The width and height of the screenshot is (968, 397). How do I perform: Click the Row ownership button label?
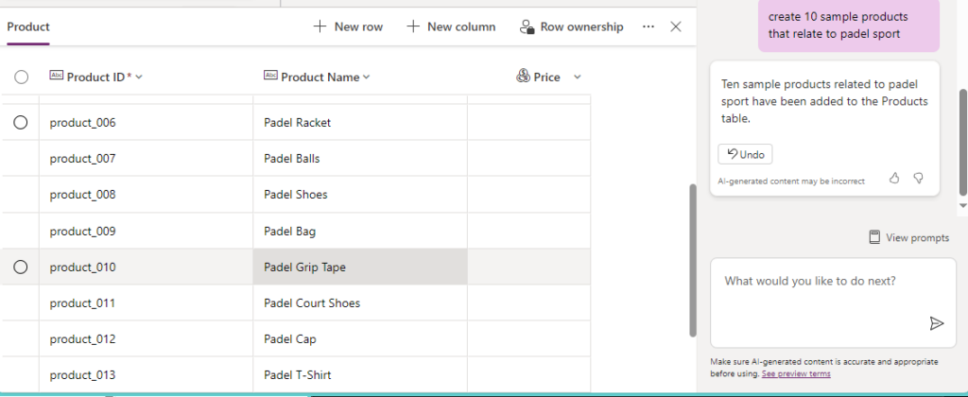(581, 26)
